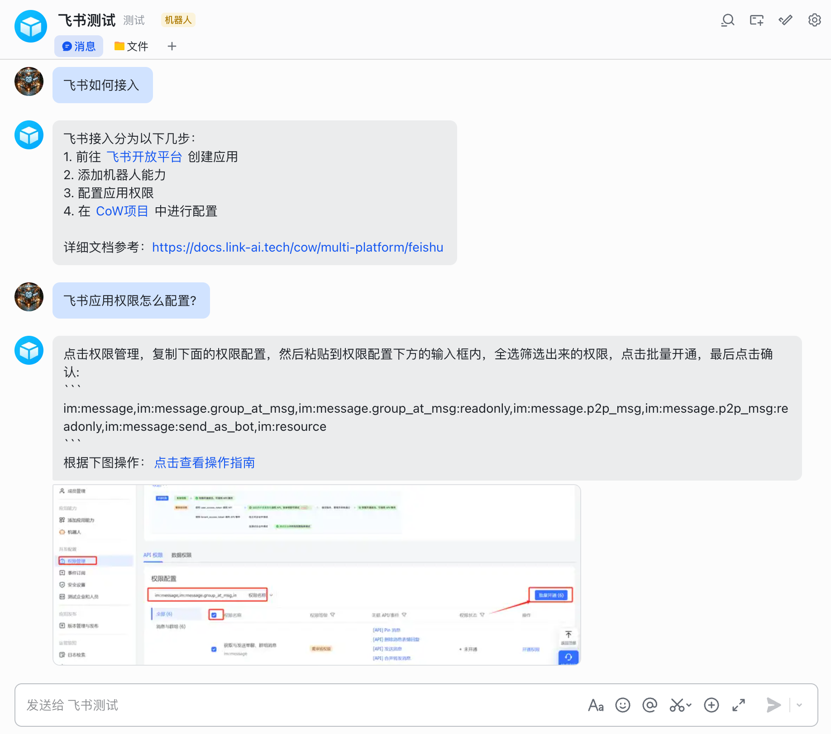The height and width of the screenshot is (734, 831).
Task: Click the 飞书如何接入 message bubble
Action: tap(103, 85)
